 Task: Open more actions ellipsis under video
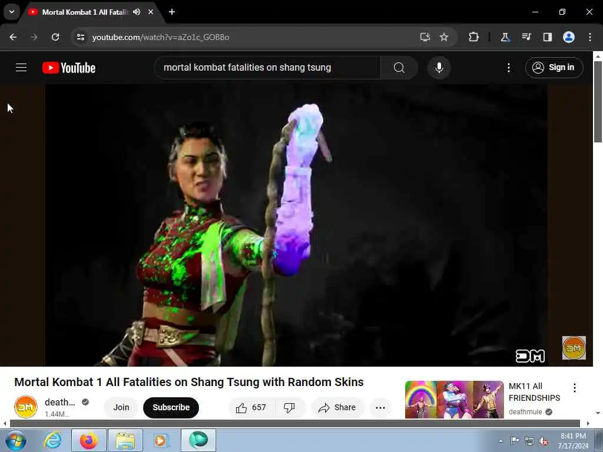pos(380,407)
